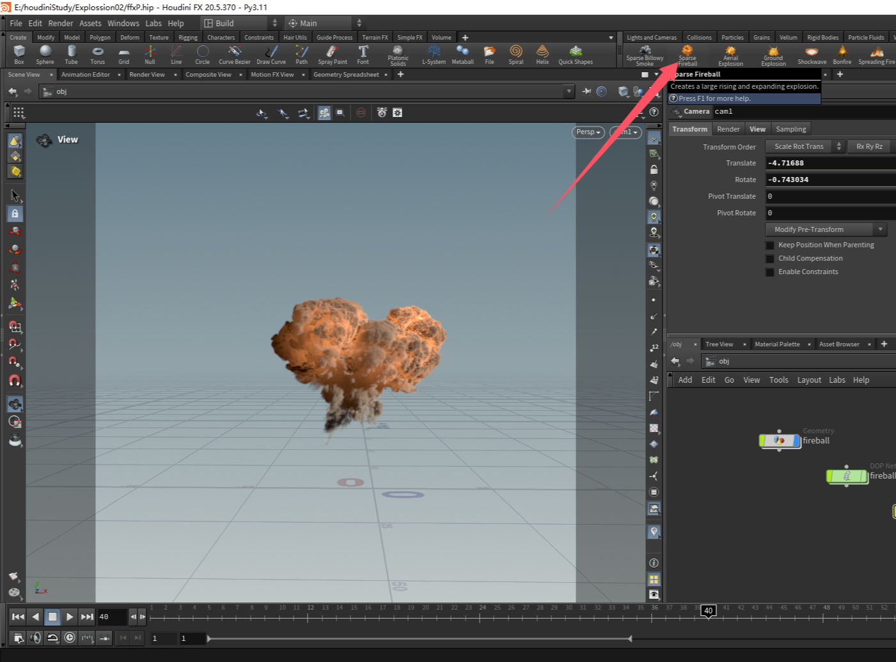Open the Scale Rot Trans dropdown
The height and width of the screenshot is (662, 896).
805,146
